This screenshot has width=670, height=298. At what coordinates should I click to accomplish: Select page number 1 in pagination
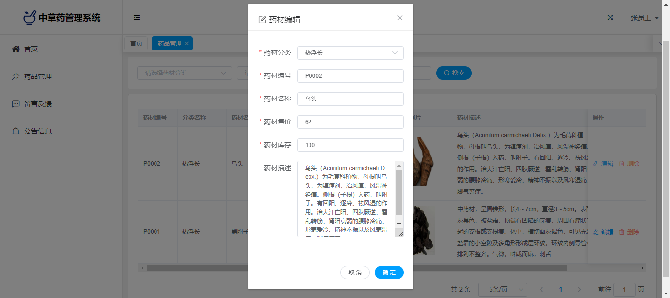pos(561,289)
